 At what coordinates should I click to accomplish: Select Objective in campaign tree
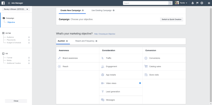(x=11, y=22)
